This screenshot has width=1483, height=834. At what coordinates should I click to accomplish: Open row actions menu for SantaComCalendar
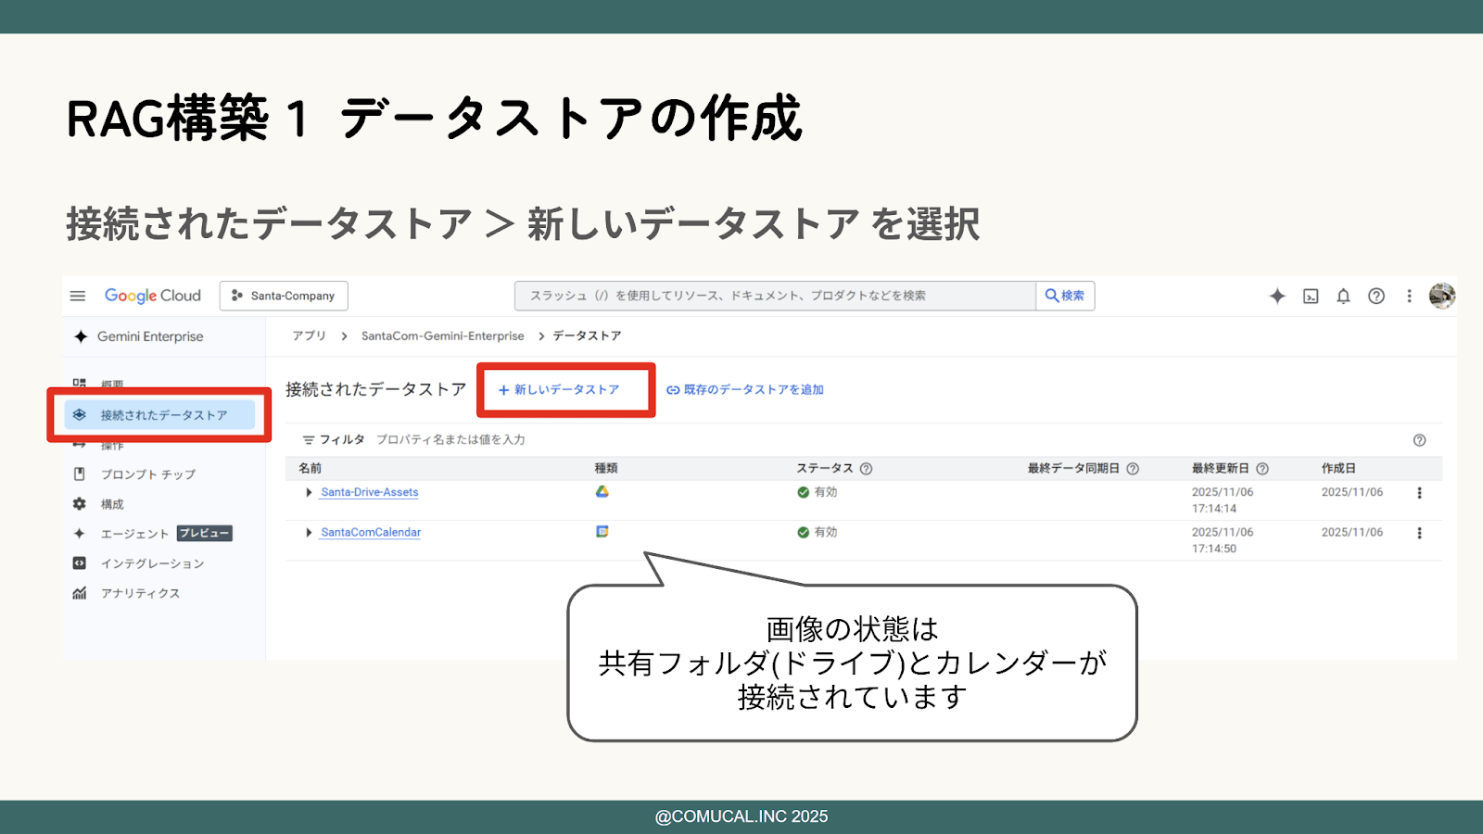pos(1419,533)
